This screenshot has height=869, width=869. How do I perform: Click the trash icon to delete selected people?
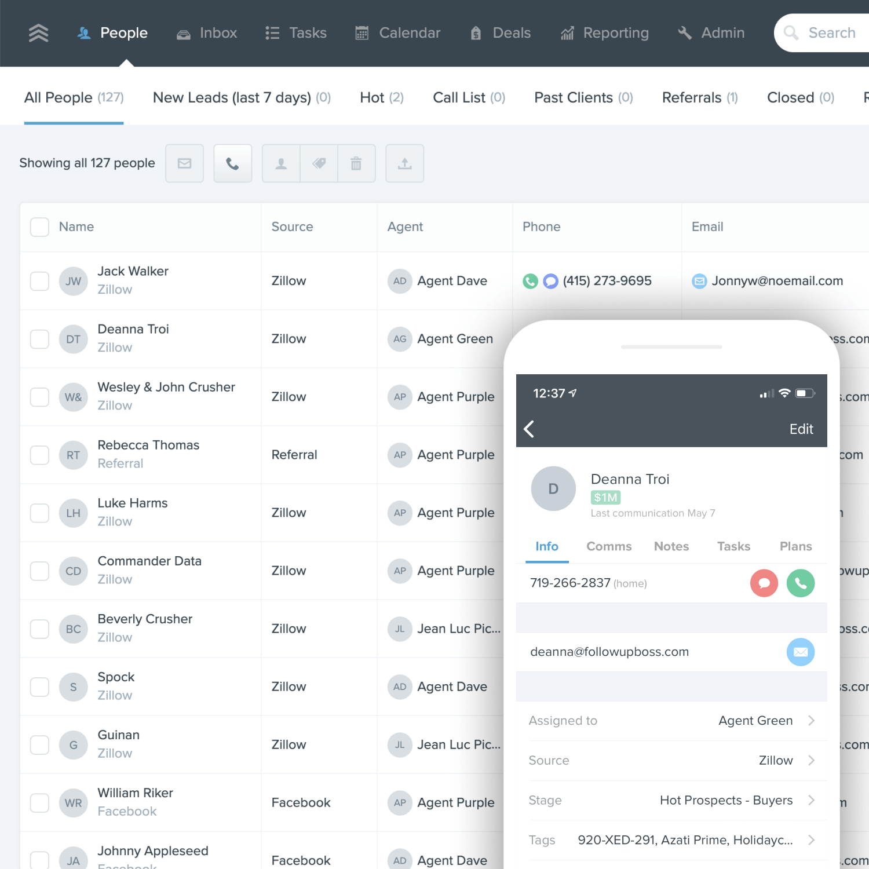click(356, 163)
